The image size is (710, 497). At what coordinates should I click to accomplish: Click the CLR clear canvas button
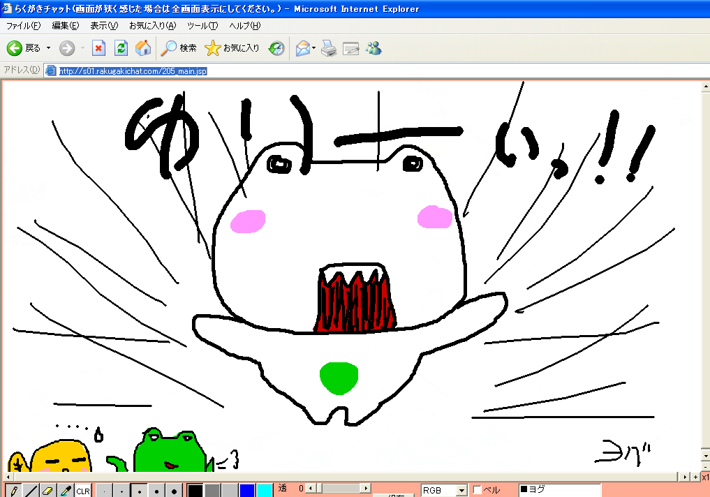point(83,491)
